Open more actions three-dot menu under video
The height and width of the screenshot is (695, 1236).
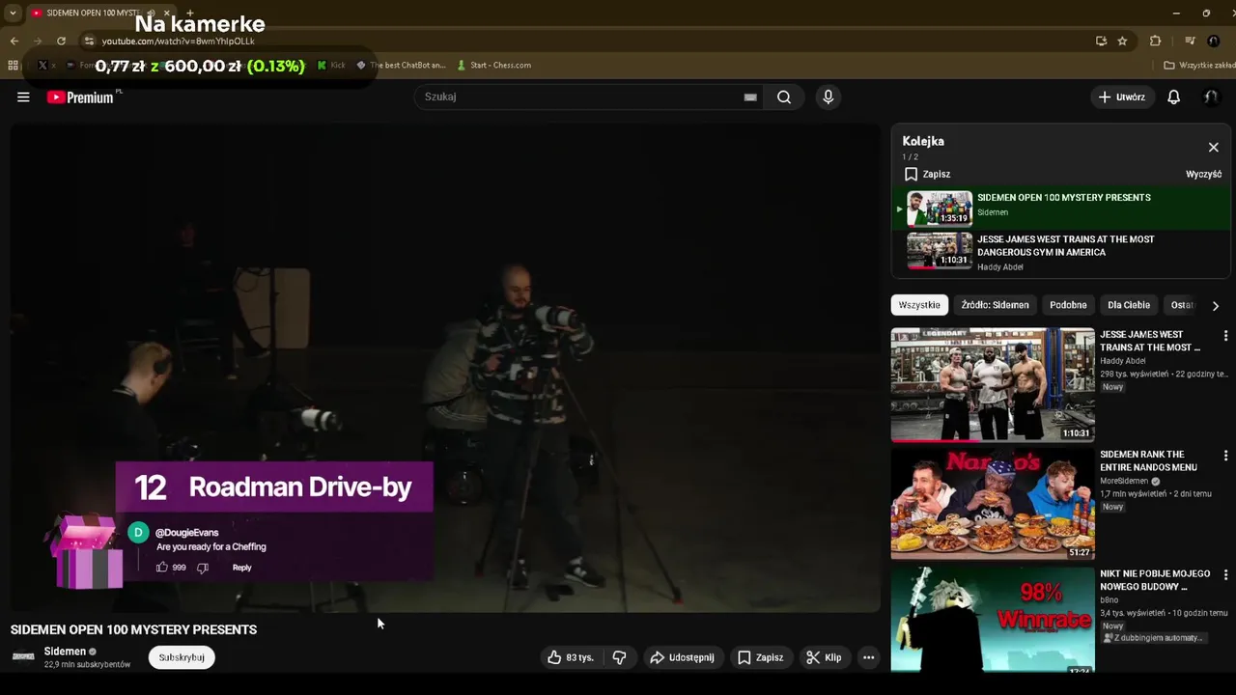coord(868,657)
